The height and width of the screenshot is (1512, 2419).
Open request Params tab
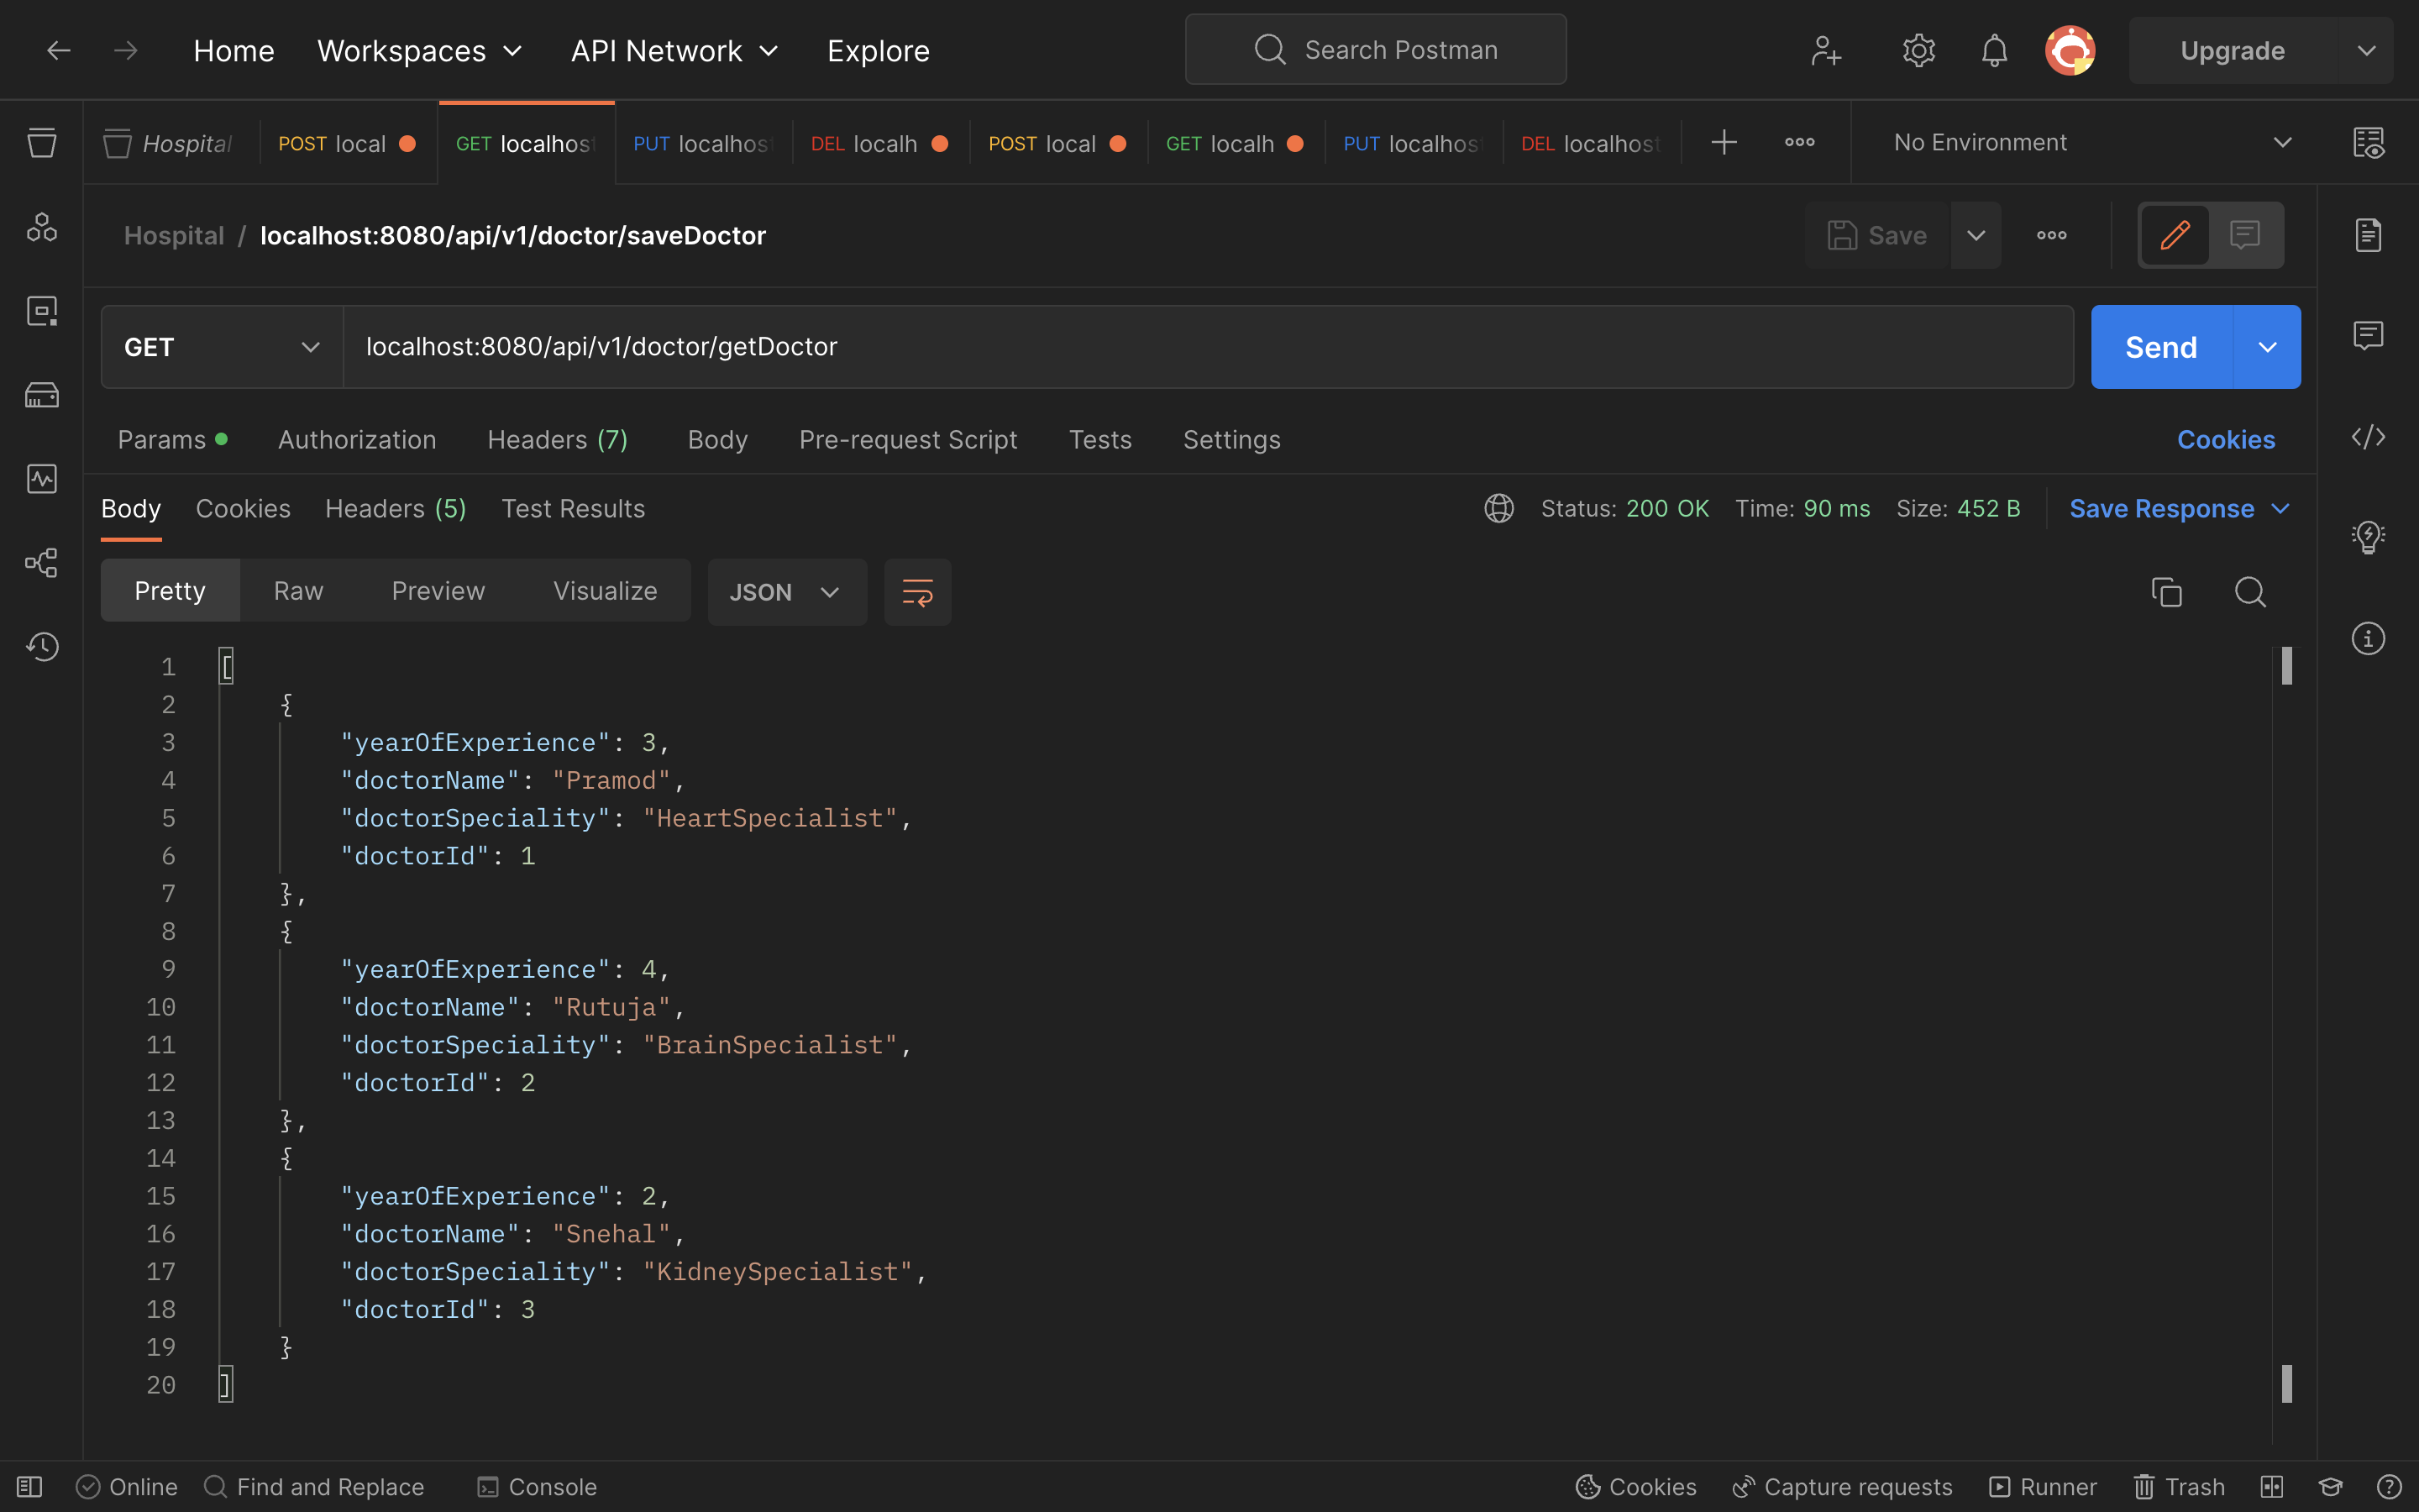click(x=172, y=439)
